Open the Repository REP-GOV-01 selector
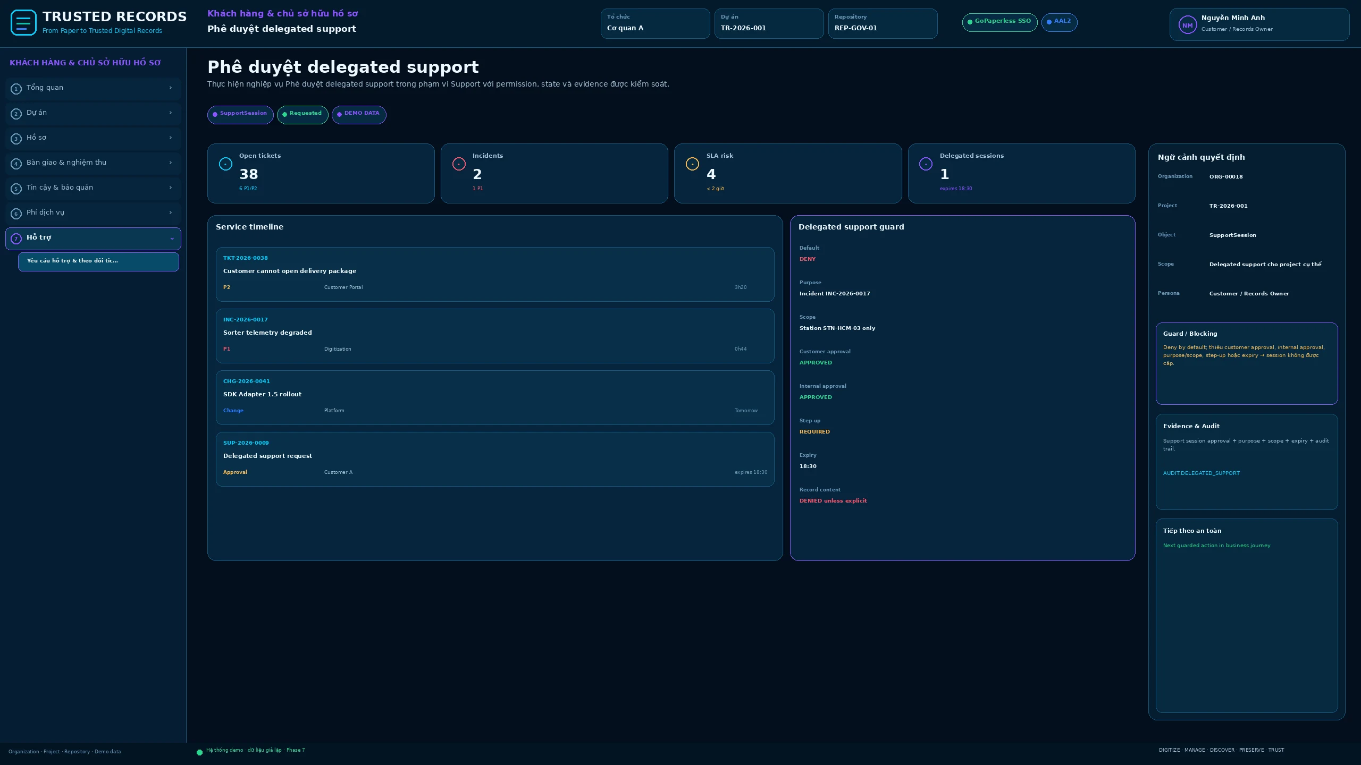This screenshot has height=765, width=1361. (x=883, y=23)
